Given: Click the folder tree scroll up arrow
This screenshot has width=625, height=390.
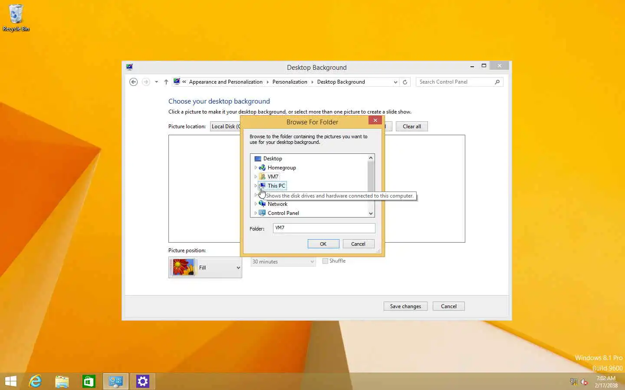Looking at the screenshot, I should click(371, 158).
